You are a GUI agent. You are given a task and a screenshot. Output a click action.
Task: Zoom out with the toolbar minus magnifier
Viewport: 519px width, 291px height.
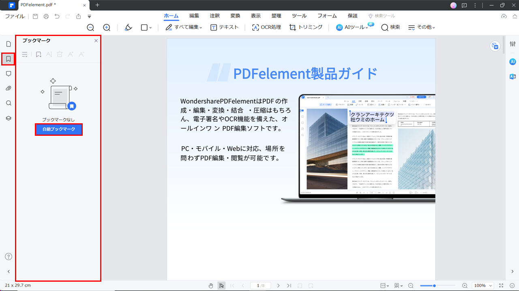[90, 27]
